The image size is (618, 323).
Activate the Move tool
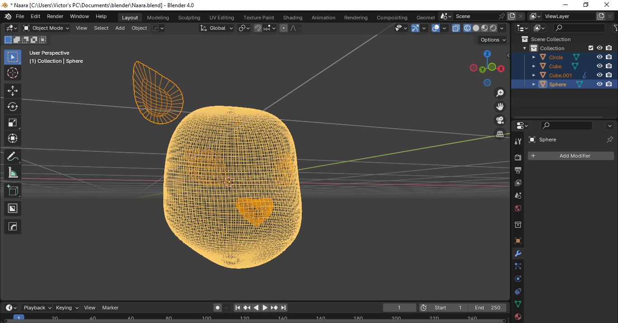coord(13,91)
